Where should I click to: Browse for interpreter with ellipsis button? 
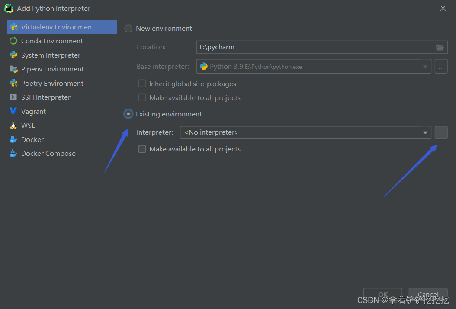(x=441, y=133)
